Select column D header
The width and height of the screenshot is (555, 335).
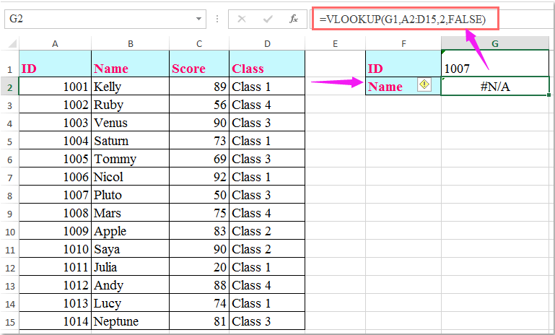(x=267, y=44)
